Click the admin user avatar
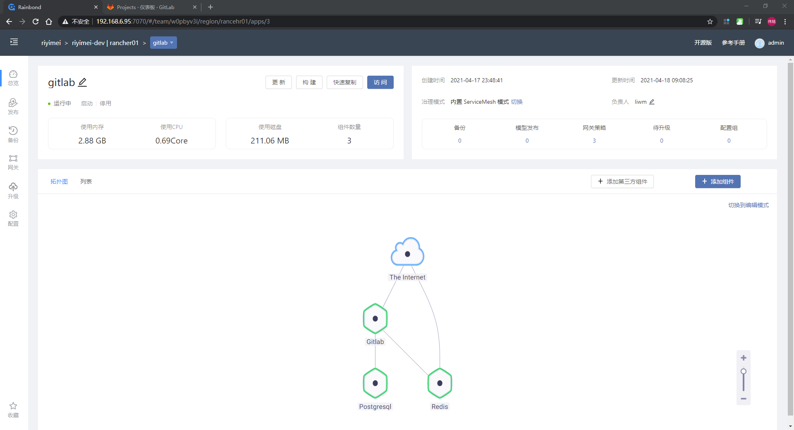 (x=760, y=43)
